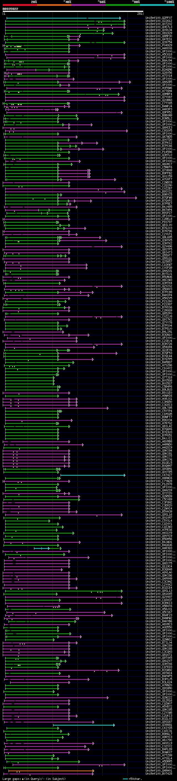Select hit label UniRef100_Q7Y087
177x781 pixels.
pos(159,97)
